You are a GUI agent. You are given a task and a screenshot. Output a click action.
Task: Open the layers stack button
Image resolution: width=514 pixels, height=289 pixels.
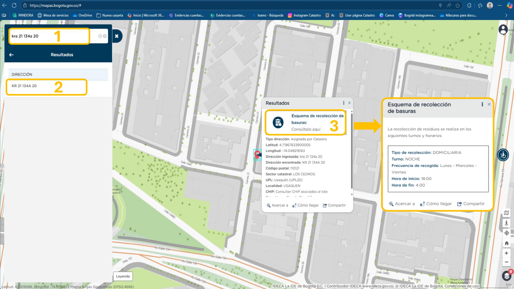(506, 276)
